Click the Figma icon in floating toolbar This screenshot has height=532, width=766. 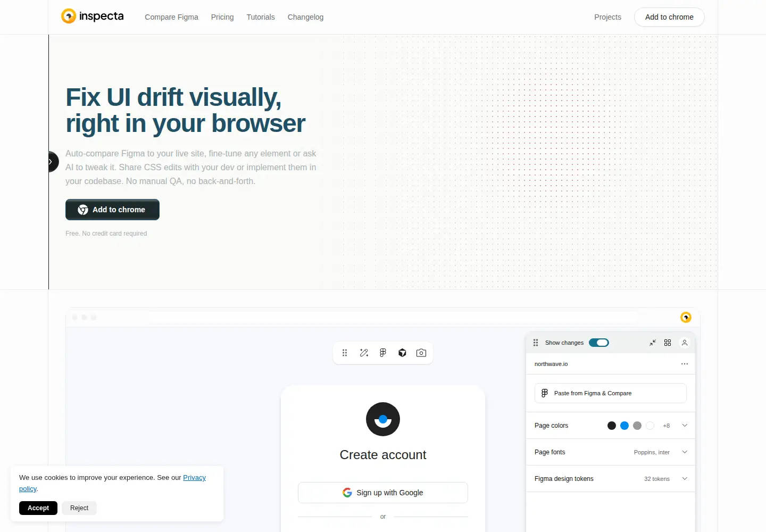click(x=383, y=353)
